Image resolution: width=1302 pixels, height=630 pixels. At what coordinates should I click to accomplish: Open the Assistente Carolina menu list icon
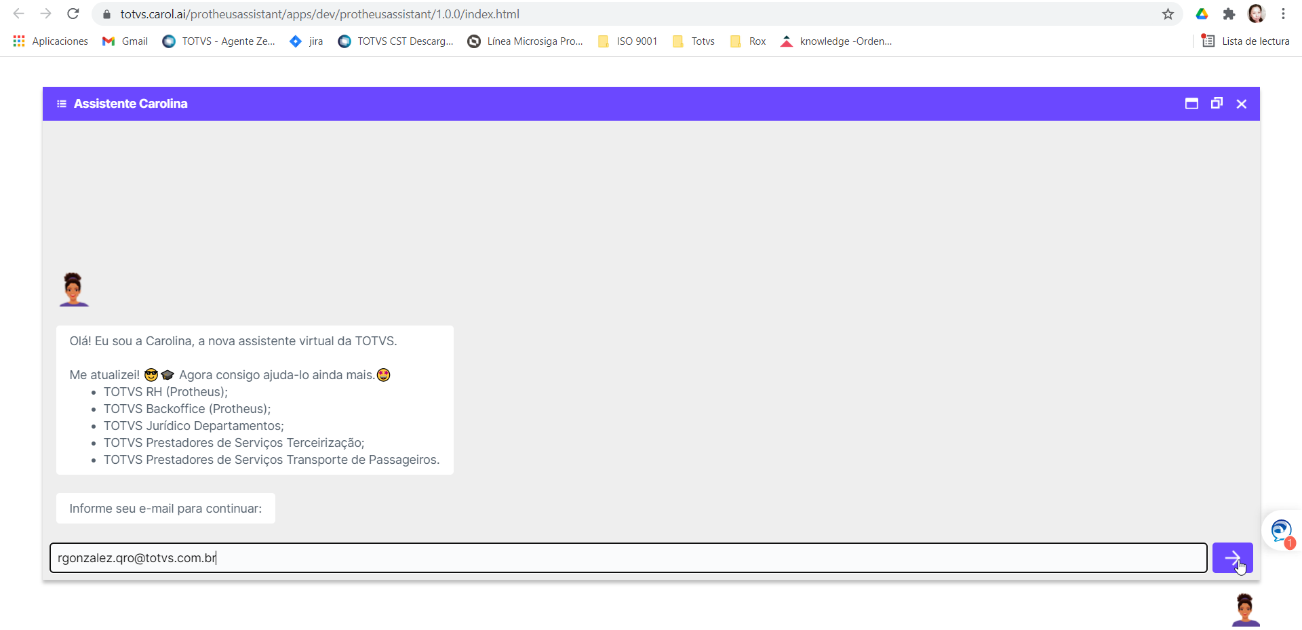(x=62, y=104)
